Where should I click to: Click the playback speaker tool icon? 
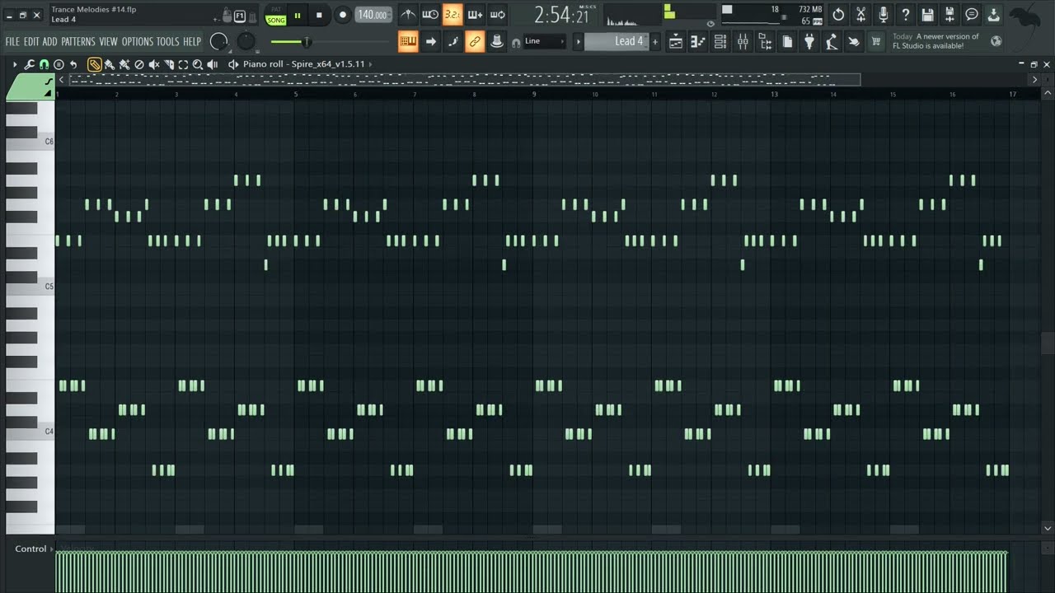coord(213,64)
